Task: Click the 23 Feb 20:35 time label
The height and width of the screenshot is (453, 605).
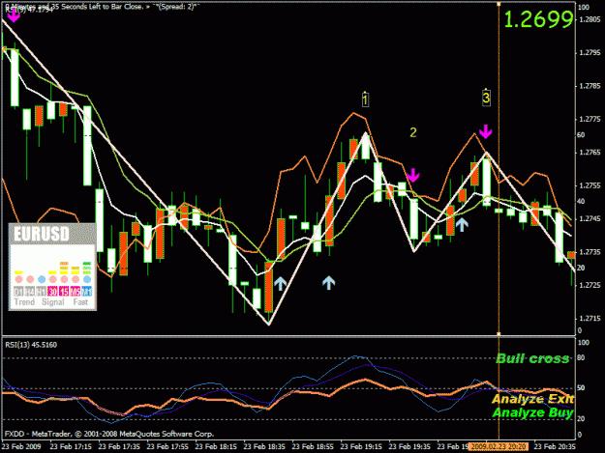Action: pyautogui.click(x=555, y=447)
